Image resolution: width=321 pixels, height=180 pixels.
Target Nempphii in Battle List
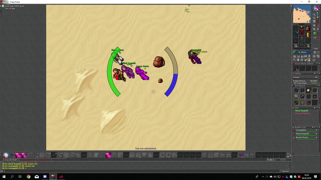point(306,130)
